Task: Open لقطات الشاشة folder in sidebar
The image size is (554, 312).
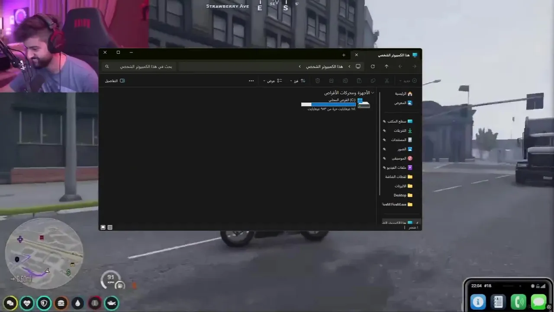Action: click(399, 177)
